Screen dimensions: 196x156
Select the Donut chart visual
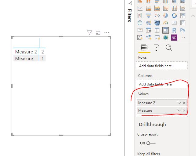(174, 16)
